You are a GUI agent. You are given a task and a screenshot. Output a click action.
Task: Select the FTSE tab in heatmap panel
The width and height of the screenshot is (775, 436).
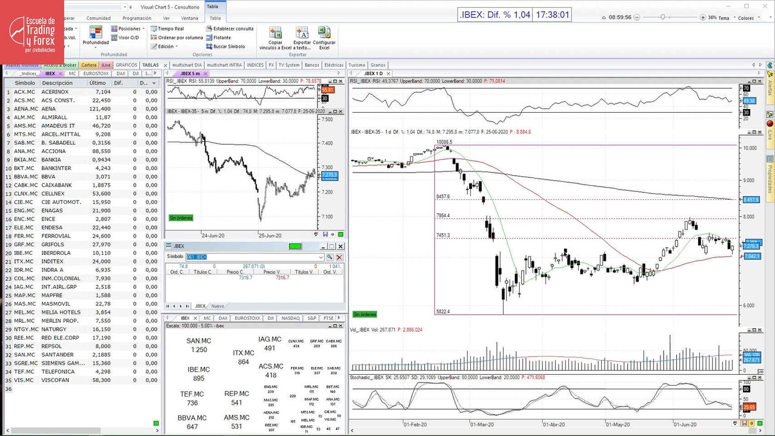coord(328,317)
